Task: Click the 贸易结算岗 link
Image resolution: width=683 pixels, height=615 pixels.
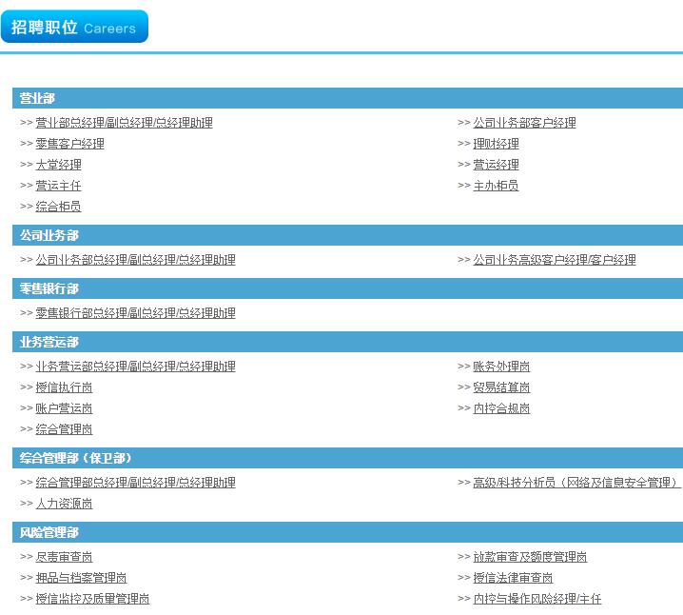Action: [x=501, y=387]
